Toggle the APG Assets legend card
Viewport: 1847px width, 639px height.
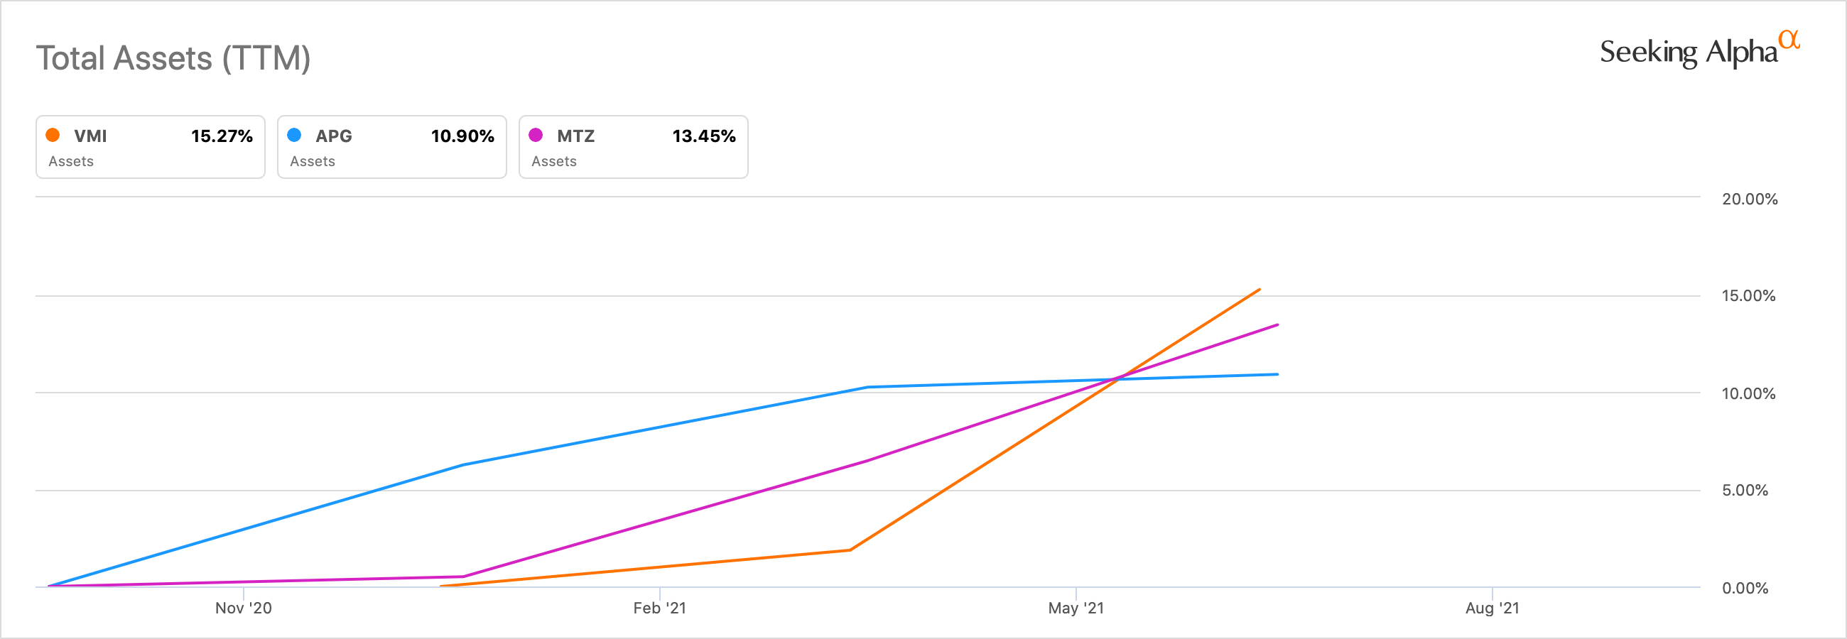(x=391, y=147)
